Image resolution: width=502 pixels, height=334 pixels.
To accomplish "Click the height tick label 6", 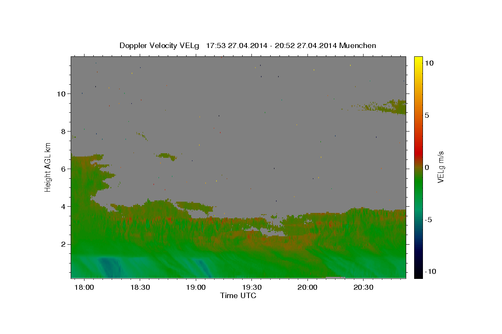I will coord(63,169).
